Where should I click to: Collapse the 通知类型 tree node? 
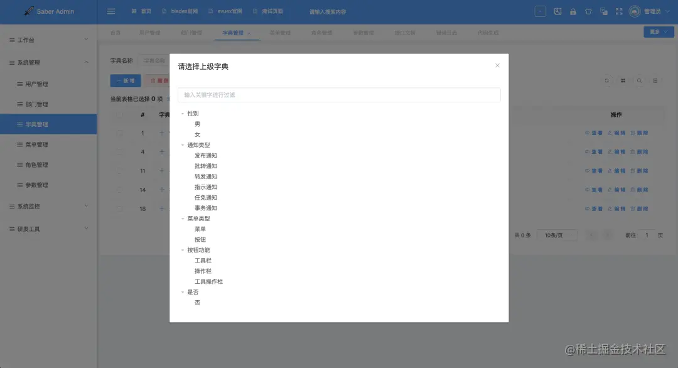coord(183,144)
